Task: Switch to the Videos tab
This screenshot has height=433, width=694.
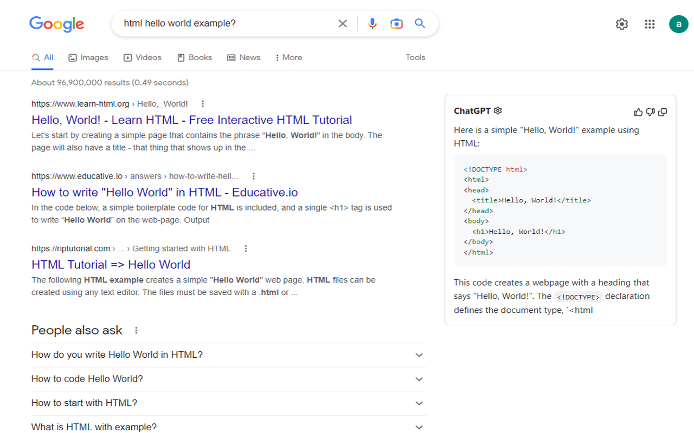Action: 143,57
